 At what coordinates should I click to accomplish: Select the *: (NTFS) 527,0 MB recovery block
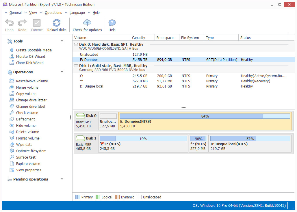point(198,144)
